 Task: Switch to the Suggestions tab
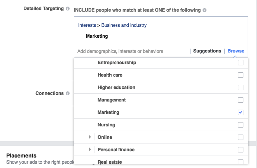[x=207, y=51]
